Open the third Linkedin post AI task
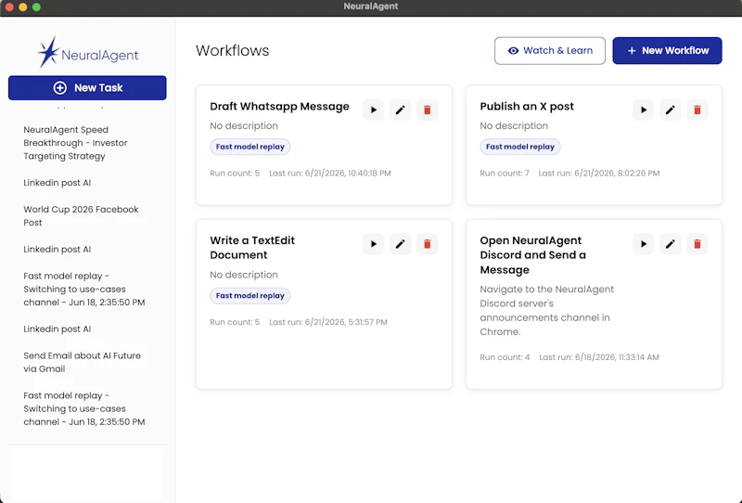742x503 pixels. (x=58, y=329)
